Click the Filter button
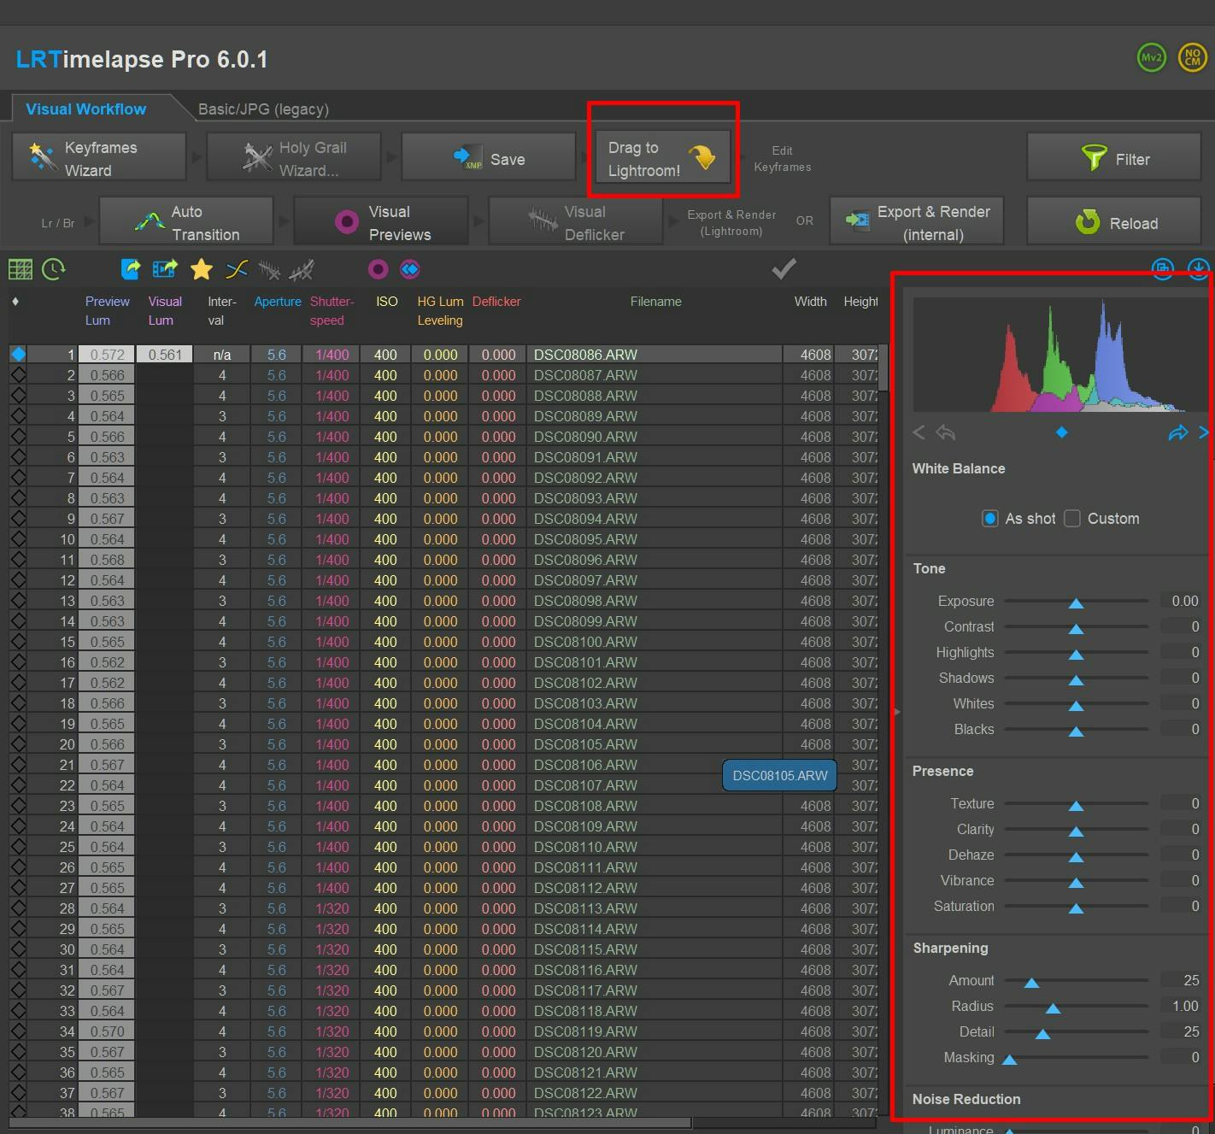Image resolution: width=1215 pixels, height=1134 pixels. click(1114, 157)
